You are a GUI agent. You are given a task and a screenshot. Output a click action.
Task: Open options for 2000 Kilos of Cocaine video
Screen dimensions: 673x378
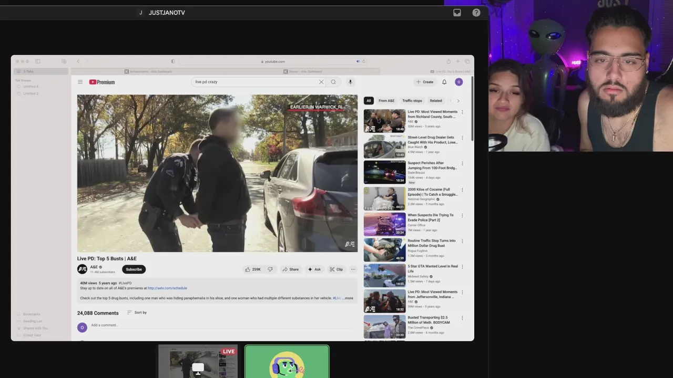[x=462, y=190]
